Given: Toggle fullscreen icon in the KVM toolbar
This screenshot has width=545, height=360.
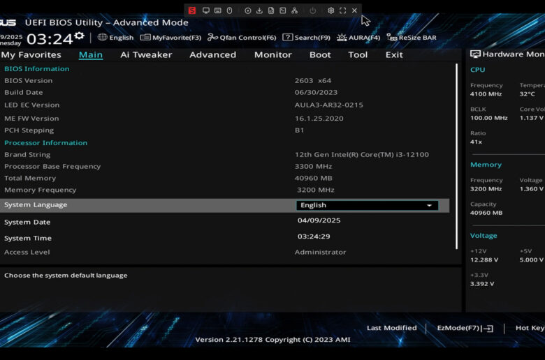Looking at the screenshot, I should click(342, 10).
